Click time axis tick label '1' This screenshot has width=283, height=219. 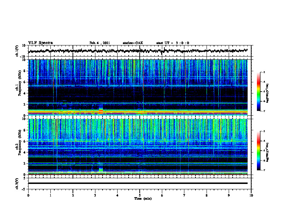click(x=50, y=195)
